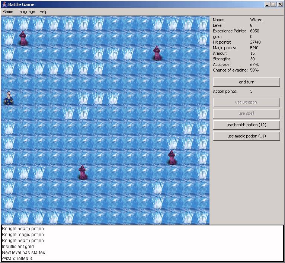The height and width of the screenshot is (263, 285).
Task: Minimize the Battle Game window
Action: pos(267,4)
